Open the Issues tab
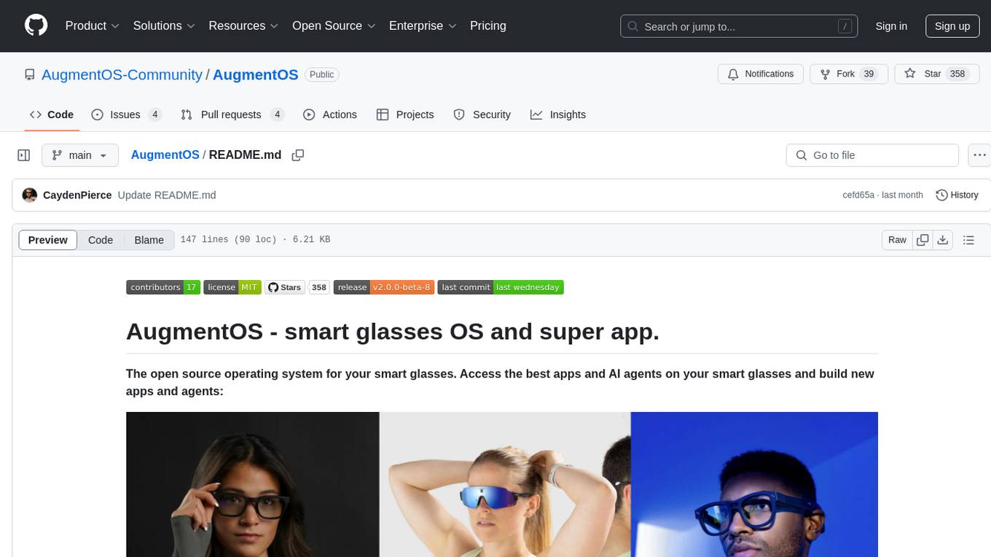 [x=126, y=114]
